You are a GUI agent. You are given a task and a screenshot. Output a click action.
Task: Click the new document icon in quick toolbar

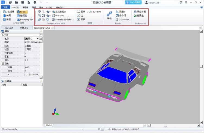10,2
